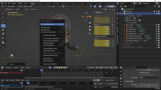Switch perspective/orthographic grid icon
The image size is (161, 90).
point(90,33)
